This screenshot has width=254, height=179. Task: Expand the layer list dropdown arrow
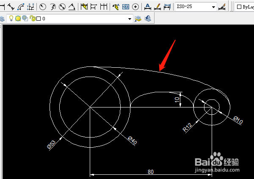(130, 19)
